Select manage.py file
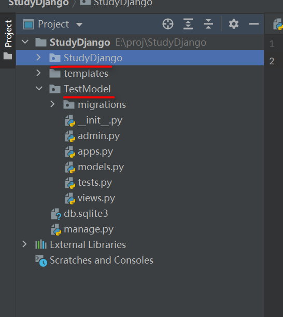The width and height of the screenshot is (283, 317). point(89,229)
